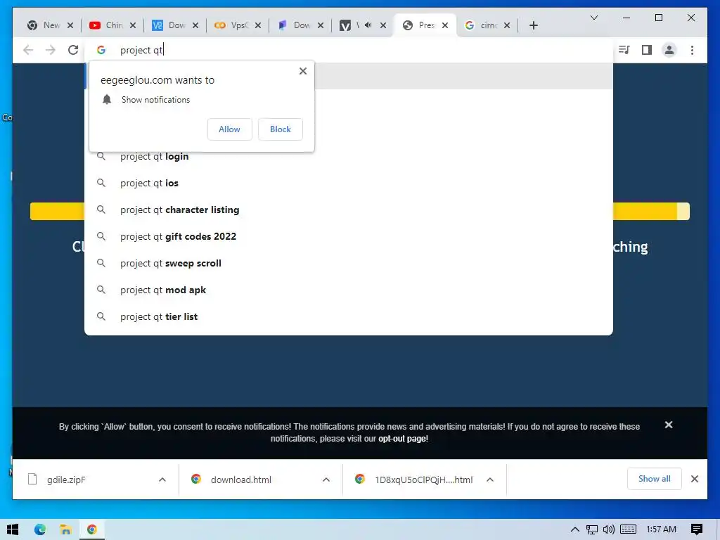Go forward to next page
Viewport: 720px width, 540px height.
(51, 50)
